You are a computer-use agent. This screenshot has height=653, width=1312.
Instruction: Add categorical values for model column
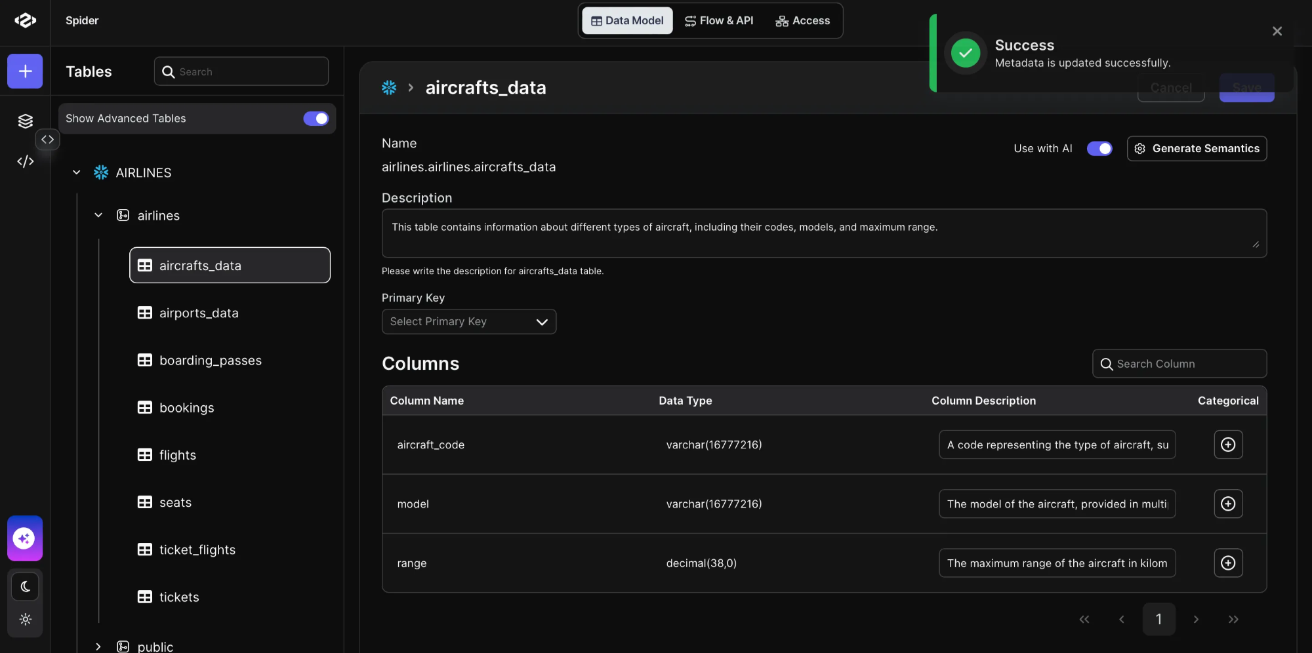tap(1228, 504)
